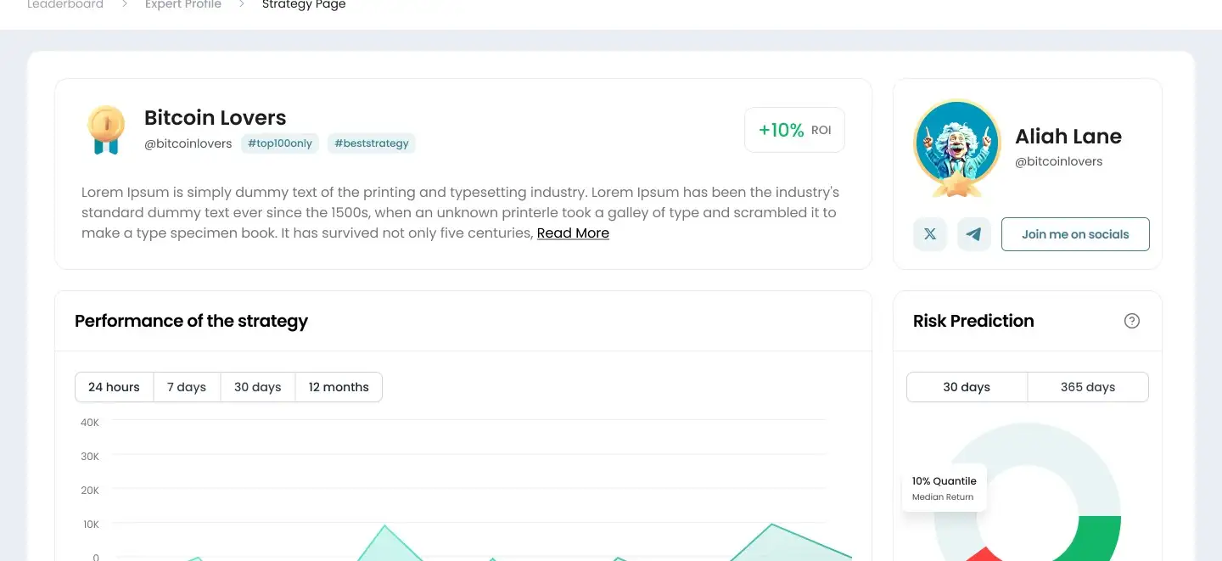1222x561 pixels.
Task: Expand description with Read More link
Action: tap(573, 233)
